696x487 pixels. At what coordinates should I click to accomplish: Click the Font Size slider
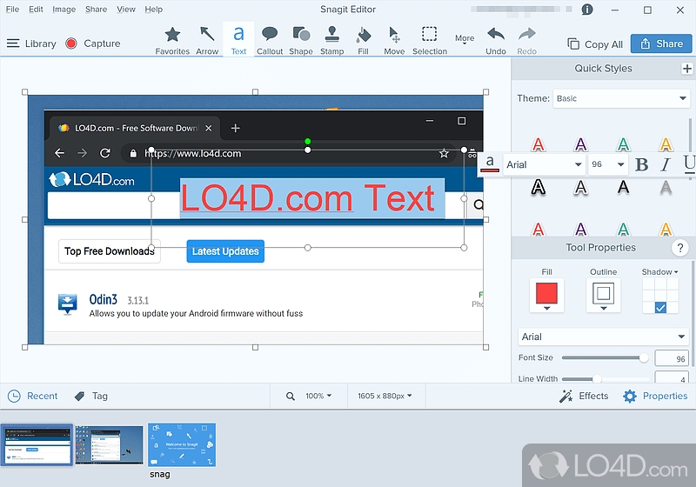point(605,358)
